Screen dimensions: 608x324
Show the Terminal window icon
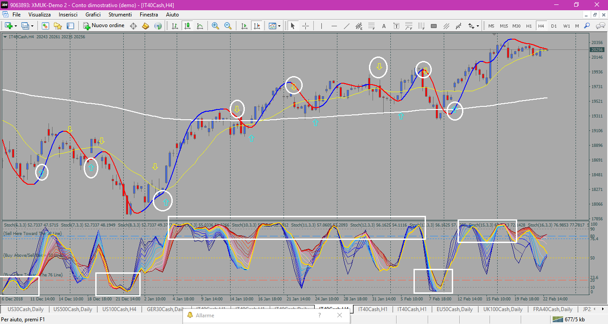tap(70, 26)
